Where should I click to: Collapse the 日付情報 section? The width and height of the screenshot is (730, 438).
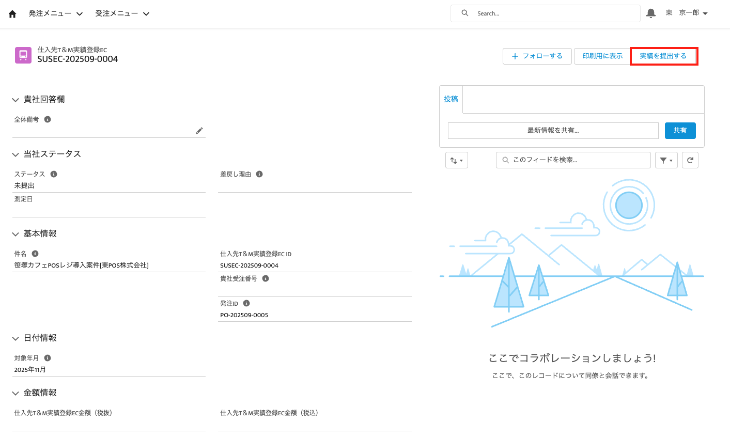[15, 338]
